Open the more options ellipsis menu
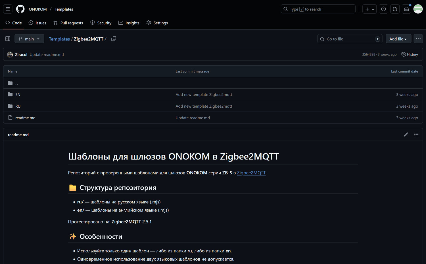Viewport: 426px width, 264px height. click(418, 39)
